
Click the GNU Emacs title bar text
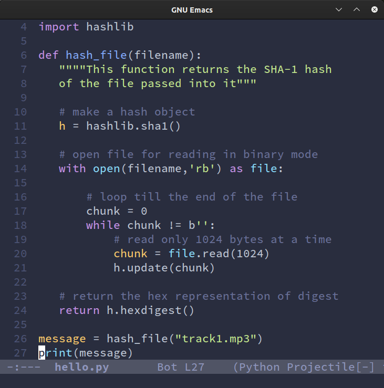pos(192,10)
